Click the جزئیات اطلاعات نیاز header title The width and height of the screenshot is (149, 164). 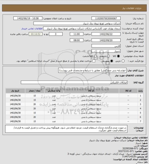132,8
